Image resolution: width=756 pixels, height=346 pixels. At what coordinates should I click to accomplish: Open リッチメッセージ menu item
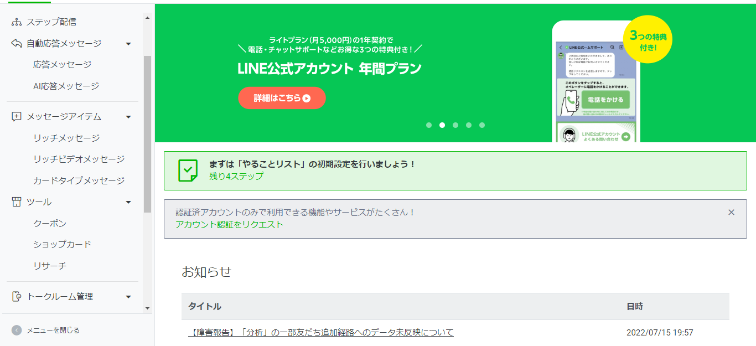(x=66, y=138)
